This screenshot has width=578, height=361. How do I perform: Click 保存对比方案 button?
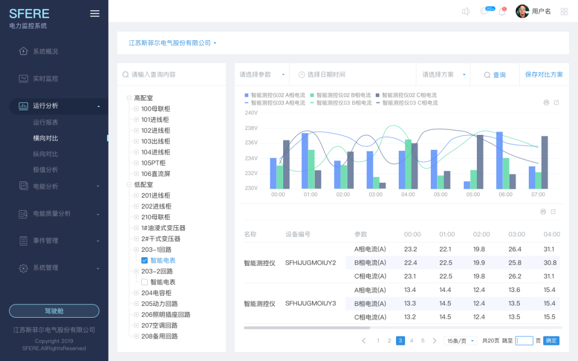point(544,74)
